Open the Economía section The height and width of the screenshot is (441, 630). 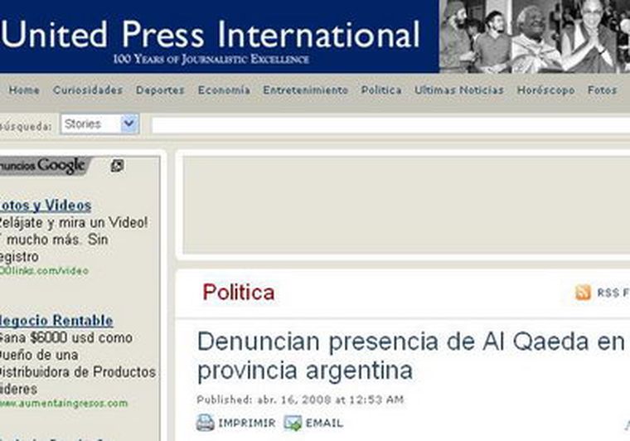(224, 90)
